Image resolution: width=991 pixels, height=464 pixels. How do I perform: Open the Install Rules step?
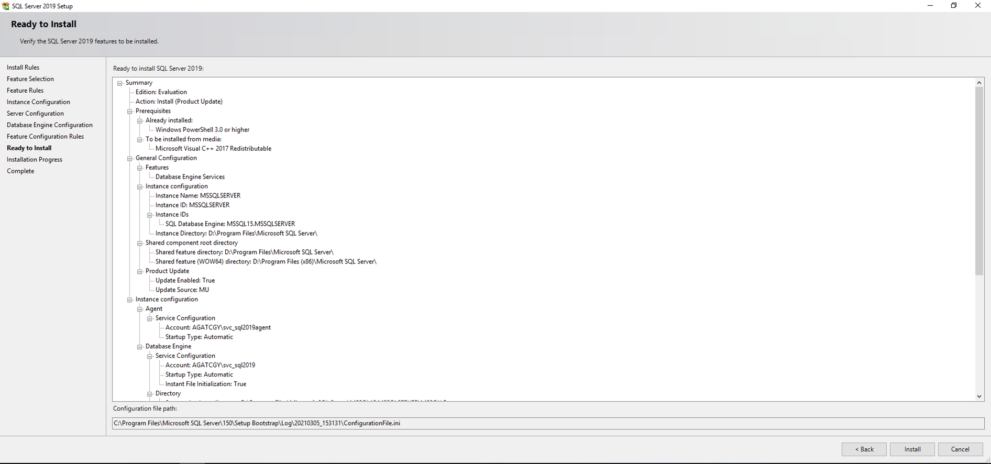point(23,68)
